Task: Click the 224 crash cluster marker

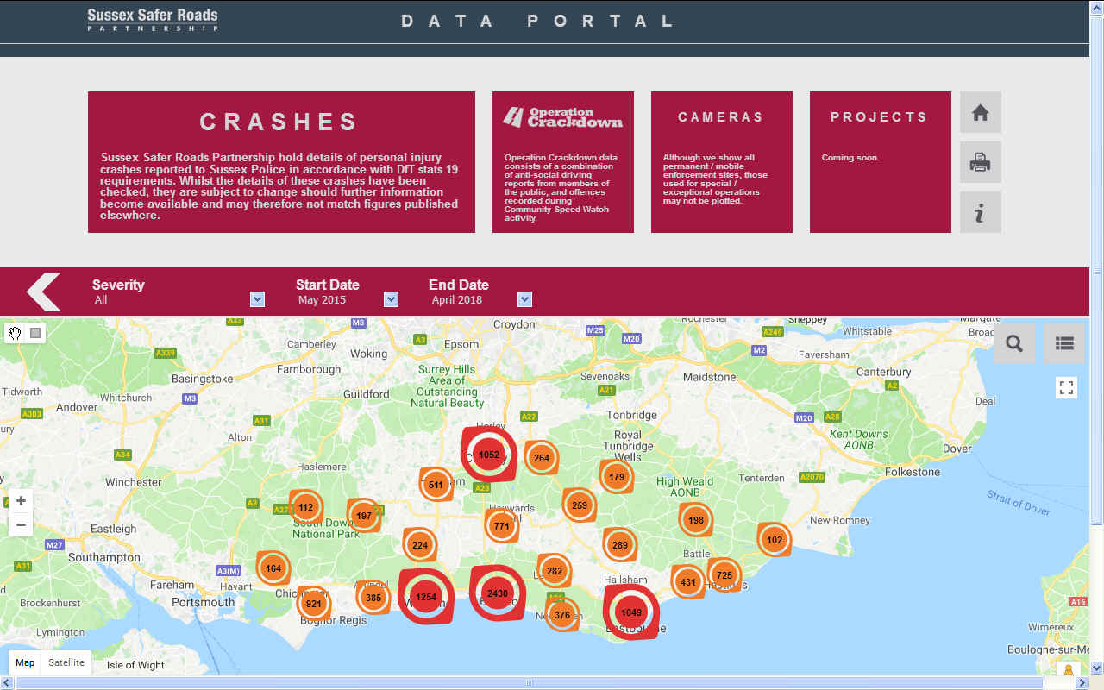Action: (420, 545)
